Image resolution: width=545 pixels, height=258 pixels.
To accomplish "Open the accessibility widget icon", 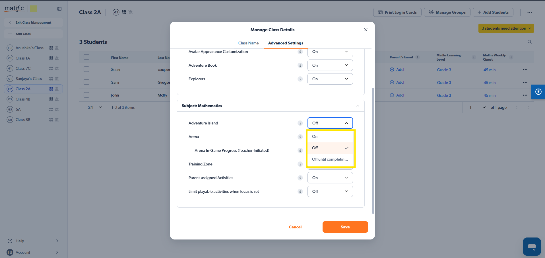I will click(538, 92).
